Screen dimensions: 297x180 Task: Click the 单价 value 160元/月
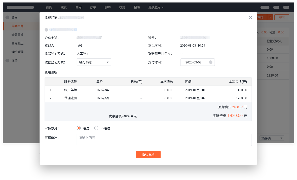[x=103, y=98]
